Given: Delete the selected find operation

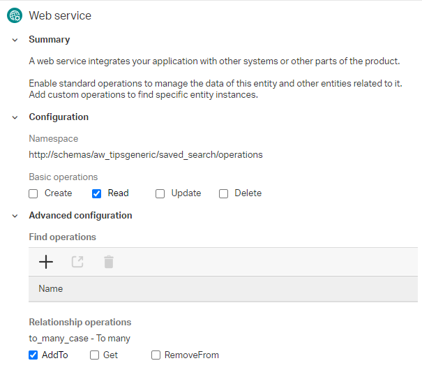Looking at the screenshot, I should point(109,262).
